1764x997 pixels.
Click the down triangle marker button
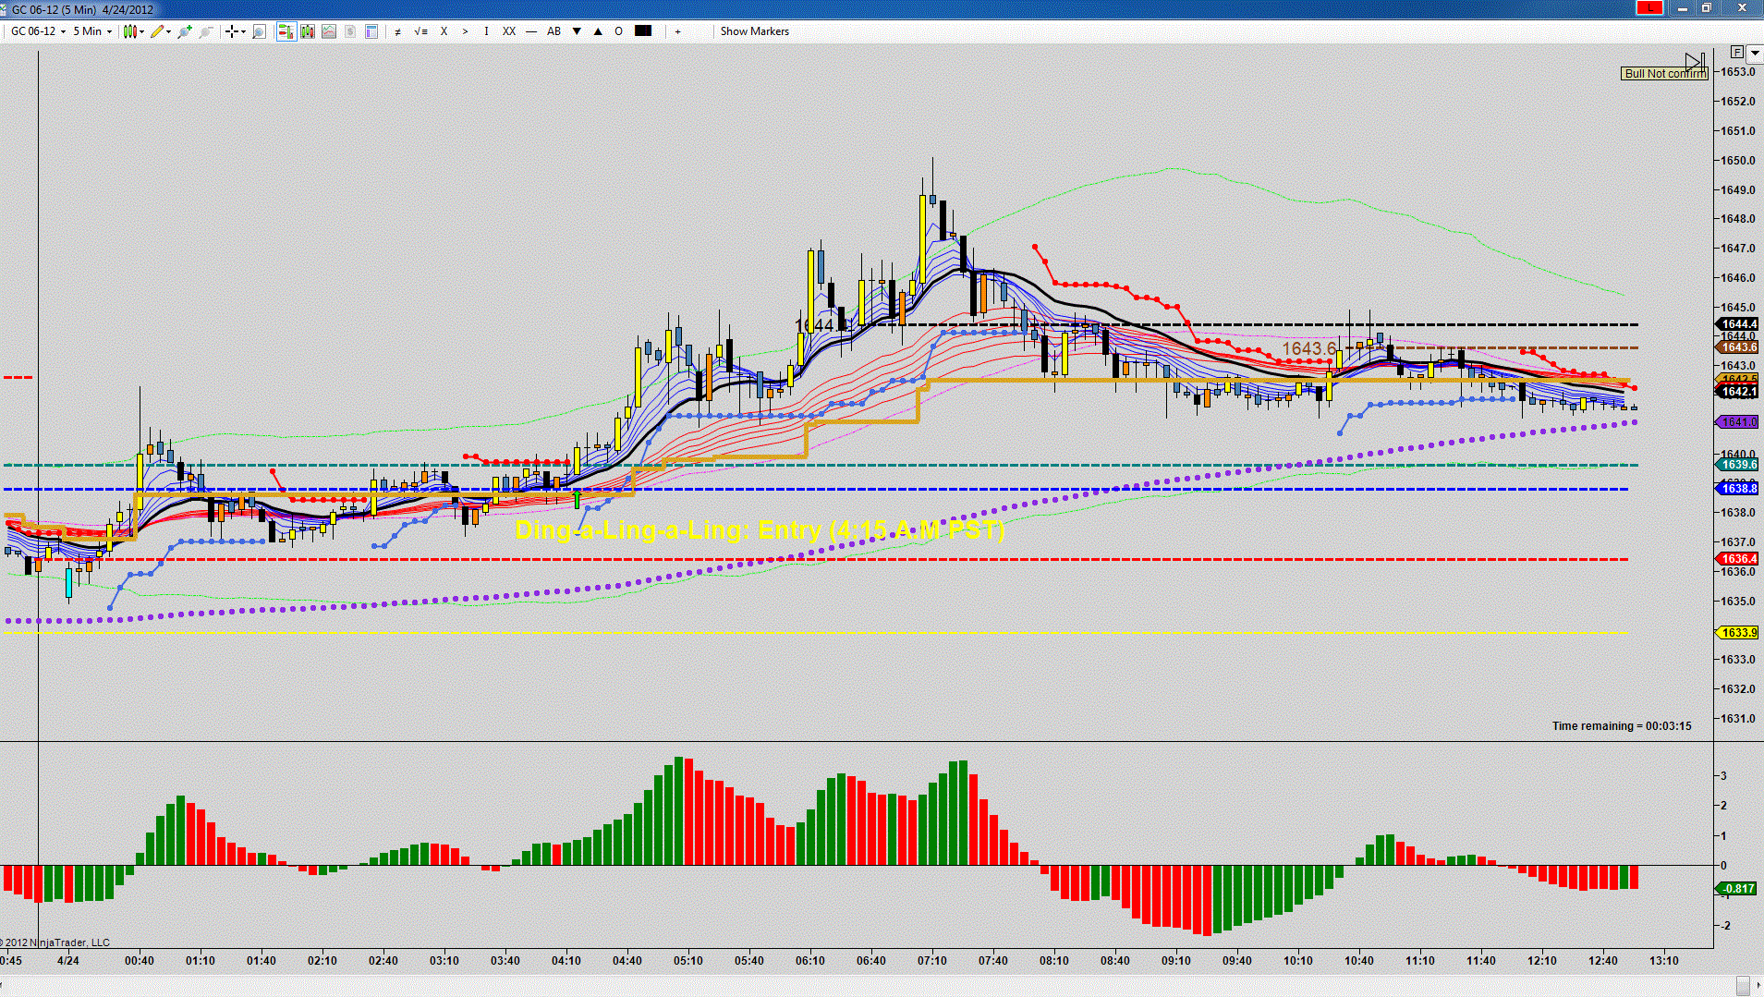click(x=577, y=31)
